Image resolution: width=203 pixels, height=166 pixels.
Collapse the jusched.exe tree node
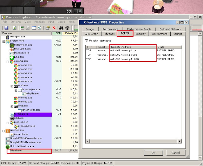pyautogui.click(x=3, y=131)
